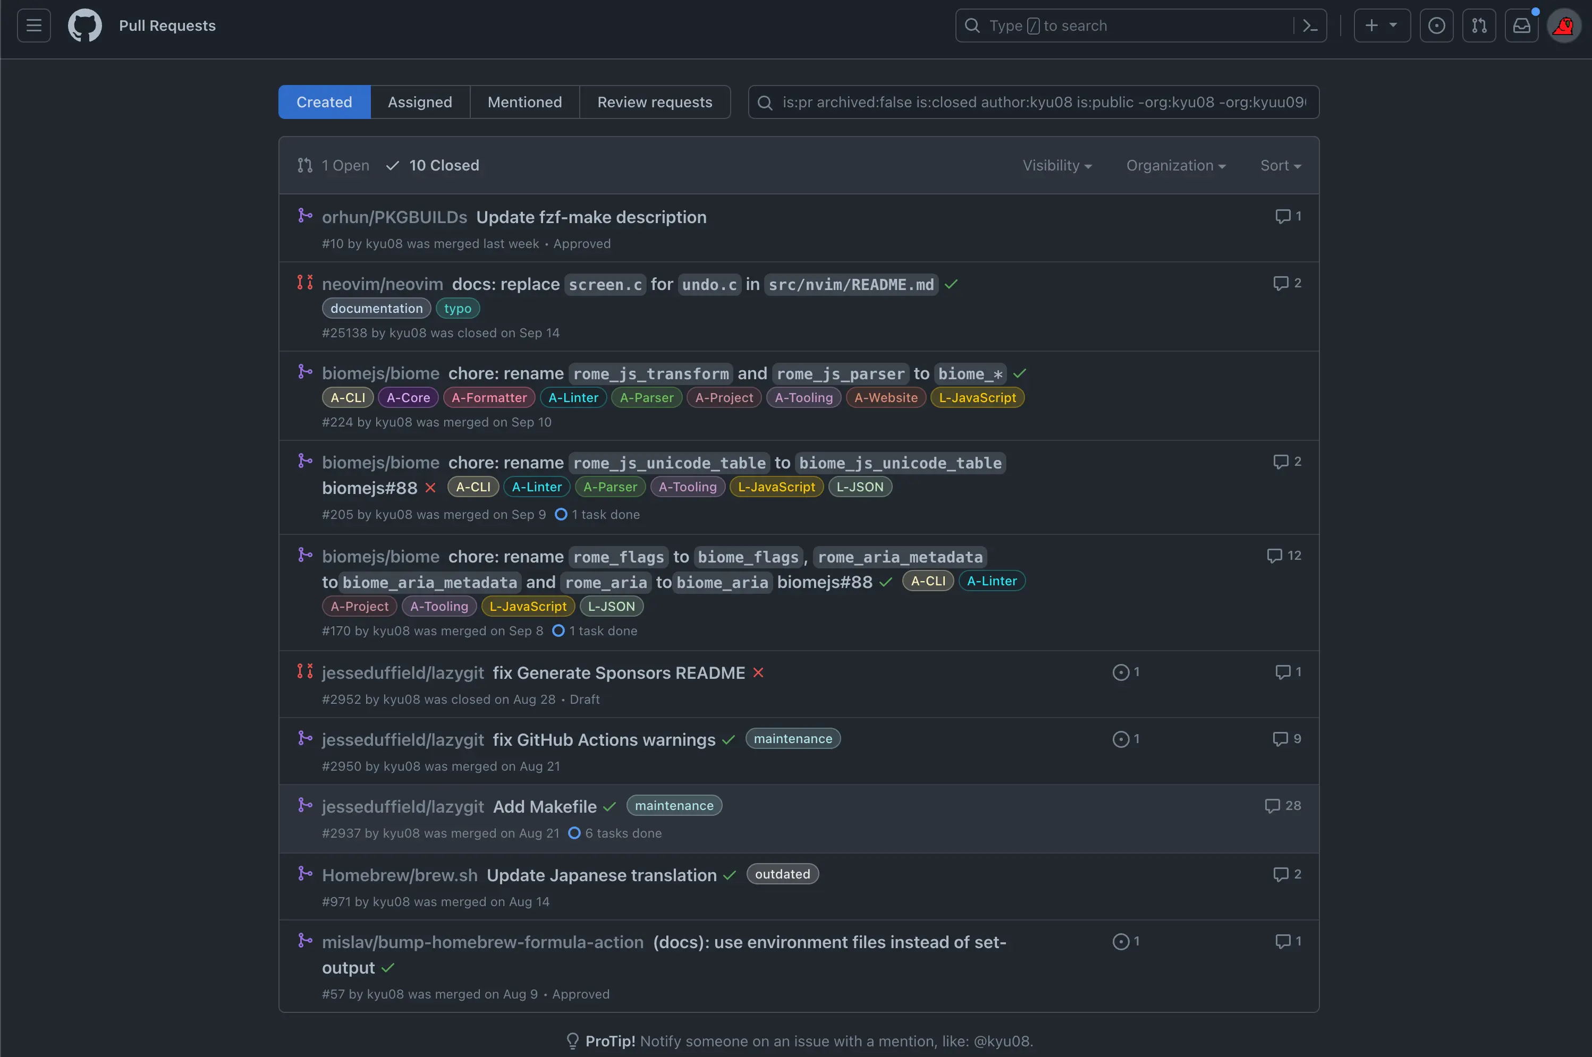Image resolution: width=1592 pixels, height=1057 pixels.
Task: Click the GitHub logo icon
Action: click(x=85, y=25)
